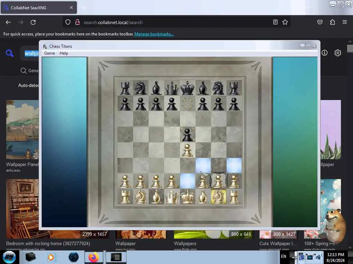Click the black pawn on e5
The image size is (353, 264).
click(x=187, y=135)
